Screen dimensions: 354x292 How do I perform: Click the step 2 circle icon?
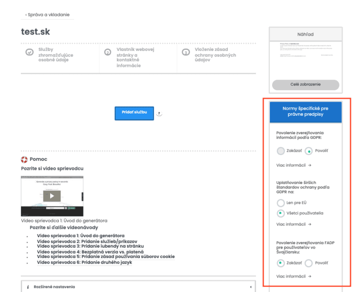pos(108,52)
